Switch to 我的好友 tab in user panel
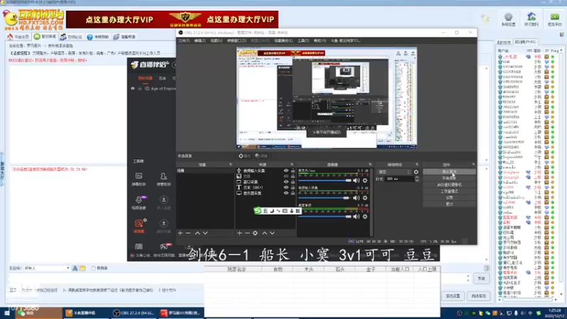 (x=504, y=43)
